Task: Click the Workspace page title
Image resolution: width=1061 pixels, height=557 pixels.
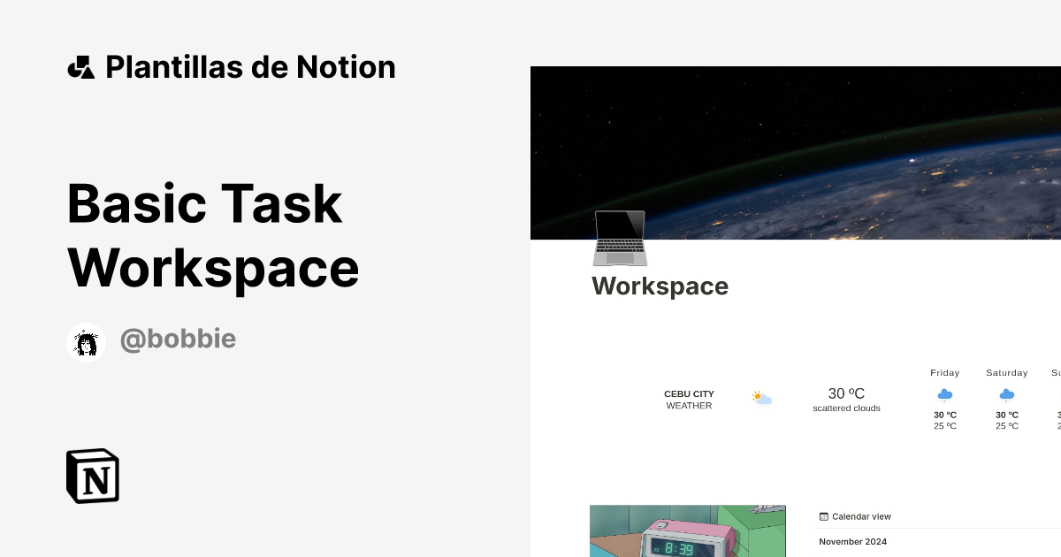Action: coord(660,286)
